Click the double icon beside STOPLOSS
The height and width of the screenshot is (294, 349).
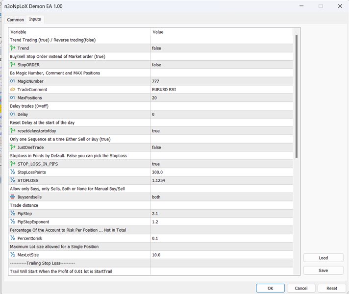point(12,180)
